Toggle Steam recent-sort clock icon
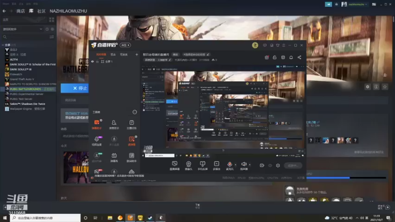The image size is (395, 222). point(47,29)
